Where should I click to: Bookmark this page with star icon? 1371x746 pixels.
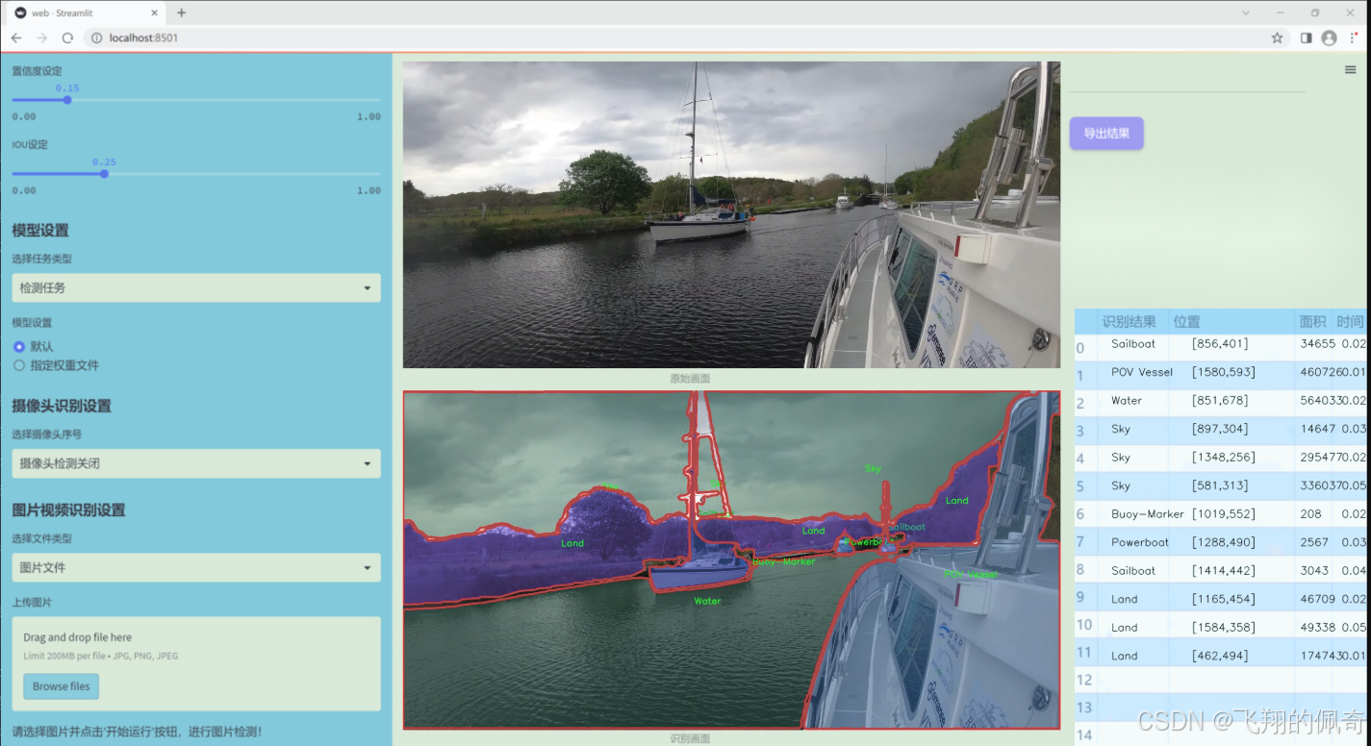click(x=1277, y=37)
